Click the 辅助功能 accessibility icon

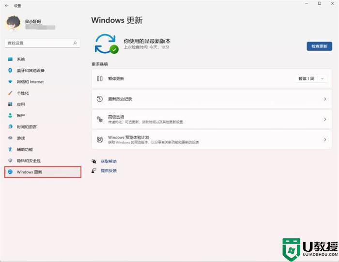pos(10,149)
